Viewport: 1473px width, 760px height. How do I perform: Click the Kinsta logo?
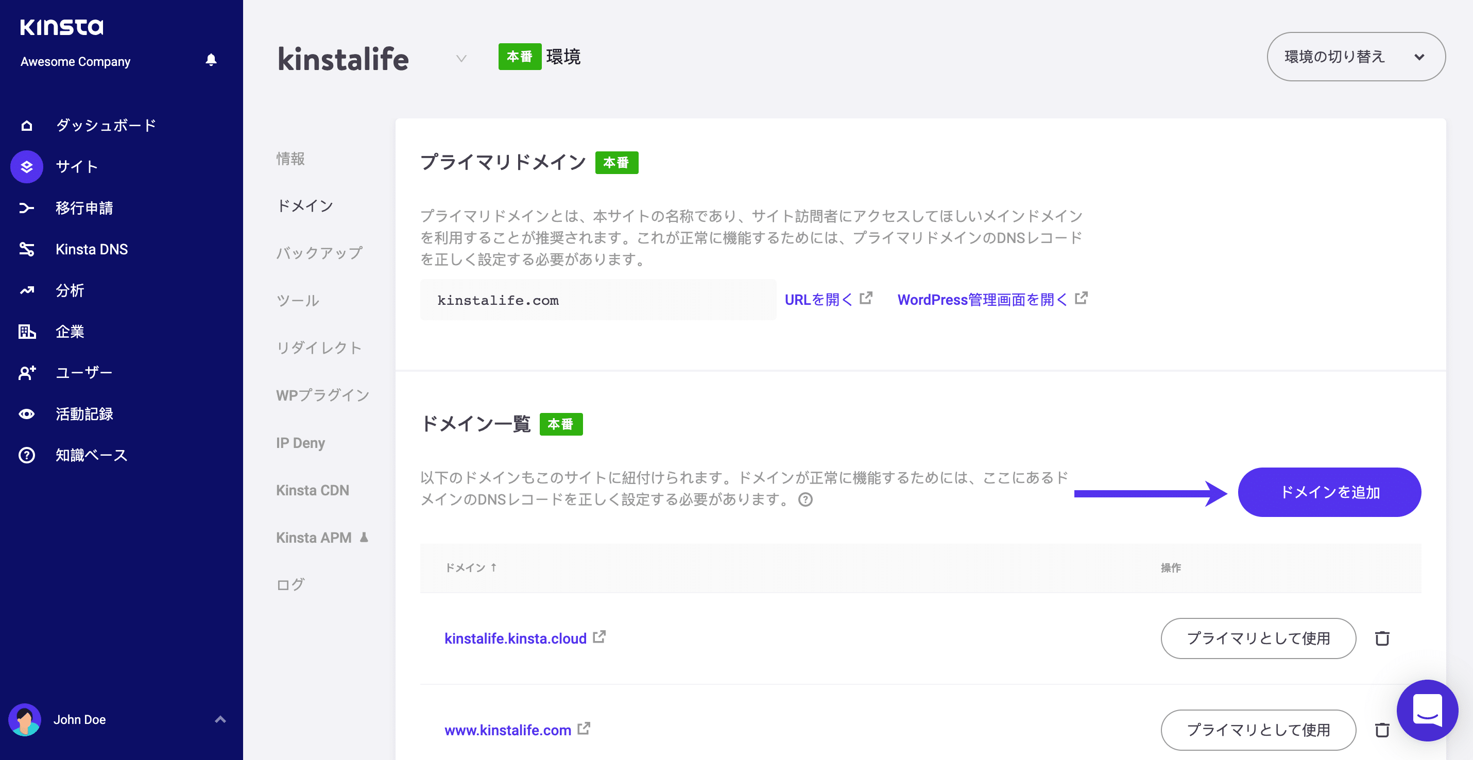pyautogui.click(x=62, y=27)
